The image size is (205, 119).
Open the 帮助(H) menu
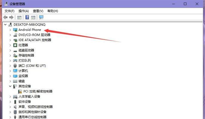pyautogui.click(x=53, y=11)
